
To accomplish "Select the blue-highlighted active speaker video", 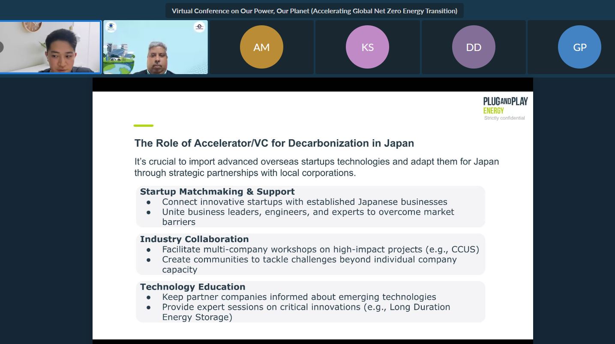I will click(51, 47).
